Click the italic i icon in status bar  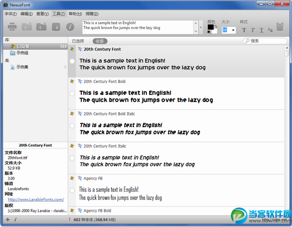15,219
